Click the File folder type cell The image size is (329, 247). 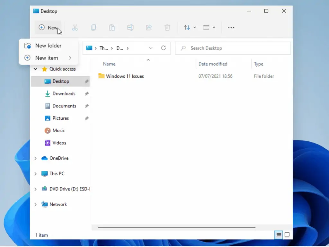tap(264, 76)
